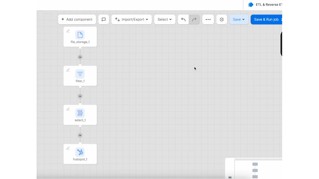Expand the Import/Export dropdown
This screenshot has width=319, height=179.
click(x=131, y=19)
